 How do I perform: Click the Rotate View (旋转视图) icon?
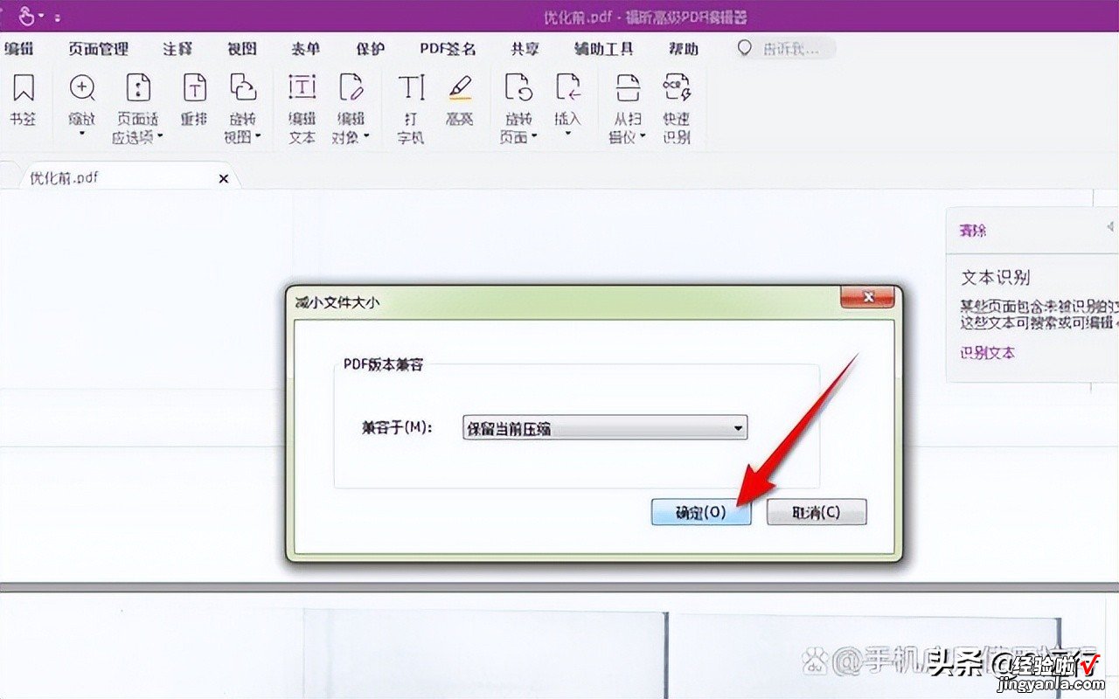coord(243,87)
